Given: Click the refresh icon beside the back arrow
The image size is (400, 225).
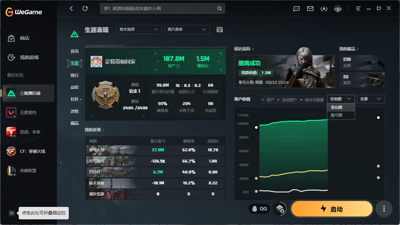Looking at the screenshot, I should click(x=85, y=8).
